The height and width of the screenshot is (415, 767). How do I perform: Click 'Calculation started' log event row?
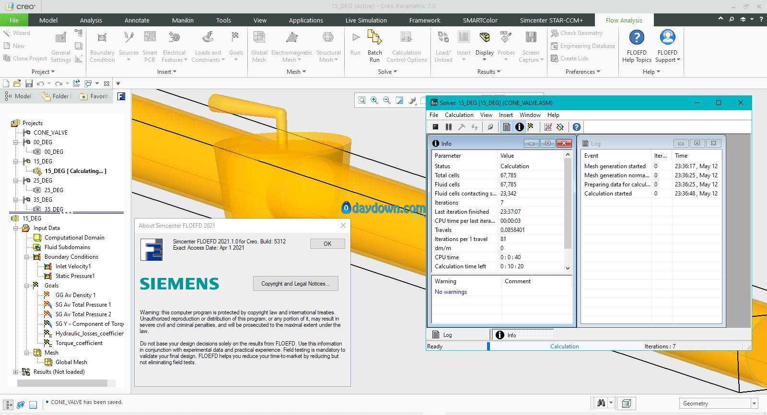pyautogui.click(x=651, y=194)
